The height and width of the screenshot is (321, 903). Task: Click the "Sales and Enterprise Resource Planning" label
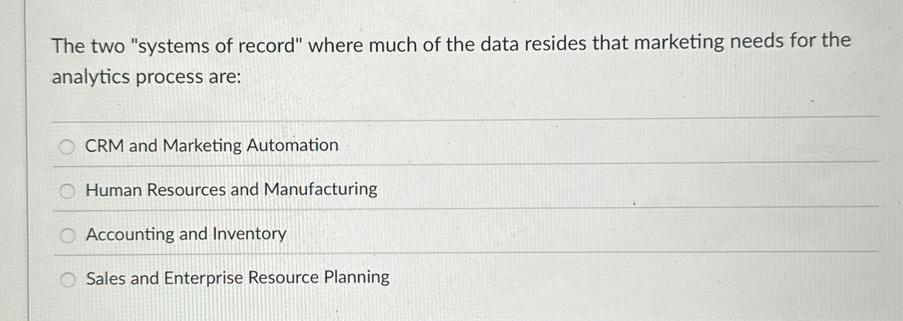pyautogui.click(x=238, y=277)
